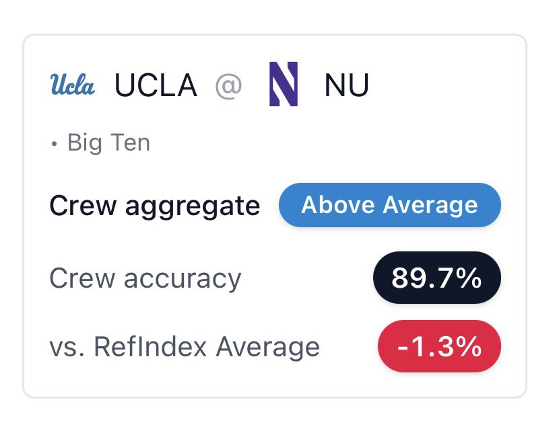Open the UCLA @ NU game card

275,216
